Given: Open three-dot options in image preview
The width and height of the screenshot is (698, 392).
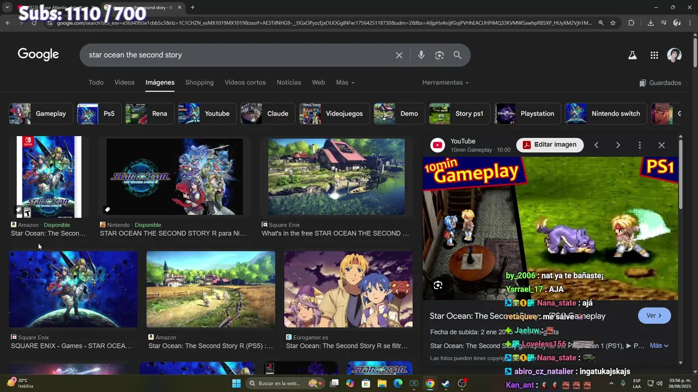Looking at the screenshot, I should [640, 145].
